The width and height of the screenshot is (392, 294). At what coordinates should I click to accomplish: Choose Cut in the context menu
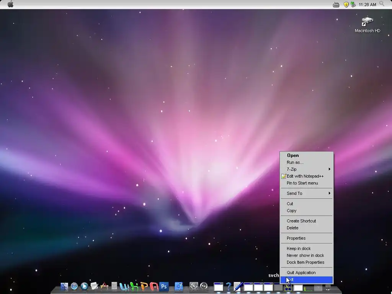(x=307, y=204)
